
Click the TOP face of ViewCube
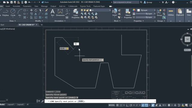tap(187, 39)
